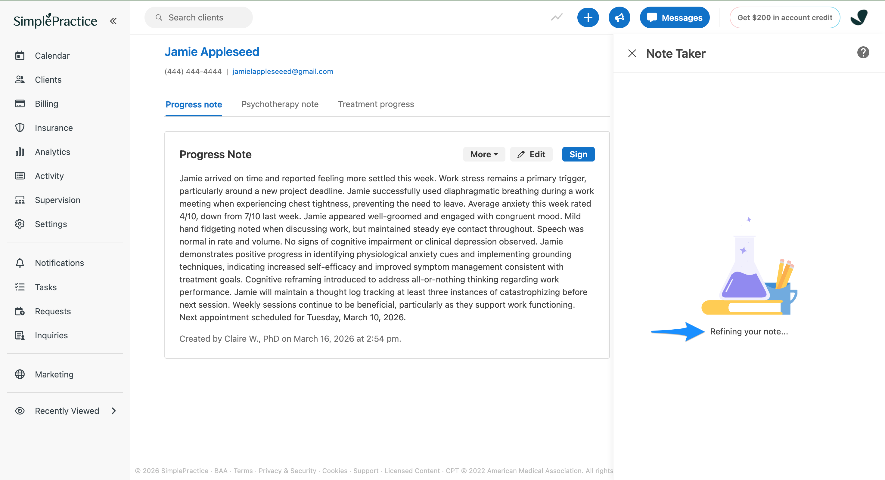Open the Calendar icon in sidebar
This screenshot has height=480, width=885.
point(20,55)
